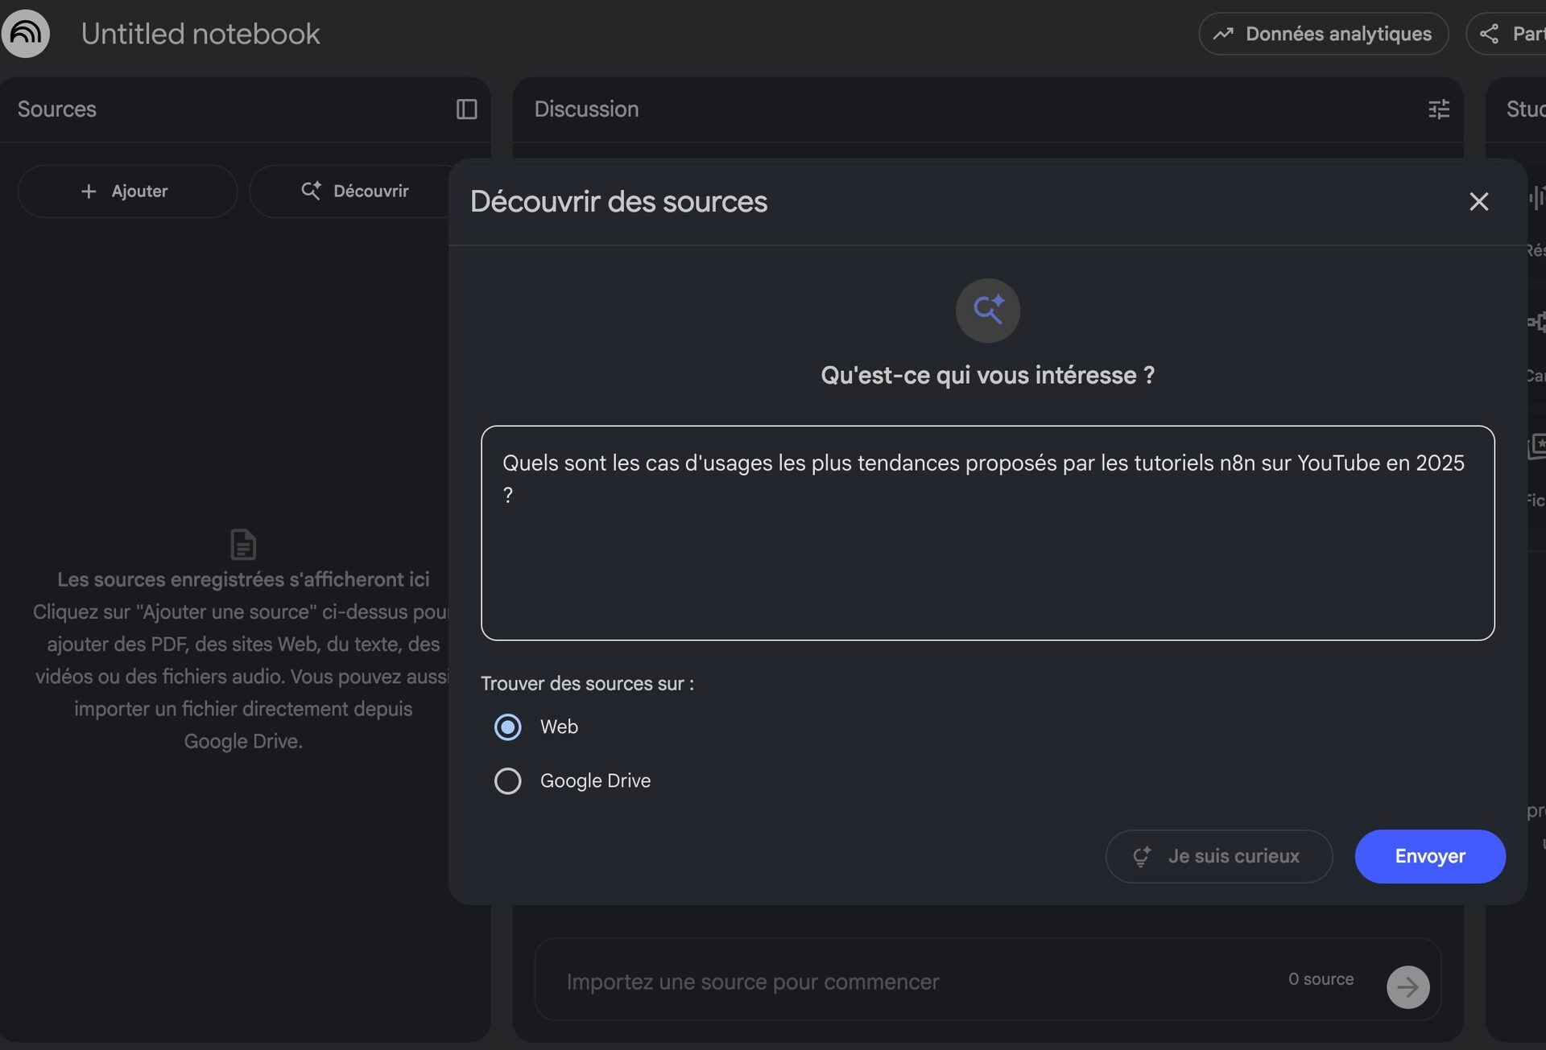
Task: Click the Ajouter source button
Action: pos(127,191)
